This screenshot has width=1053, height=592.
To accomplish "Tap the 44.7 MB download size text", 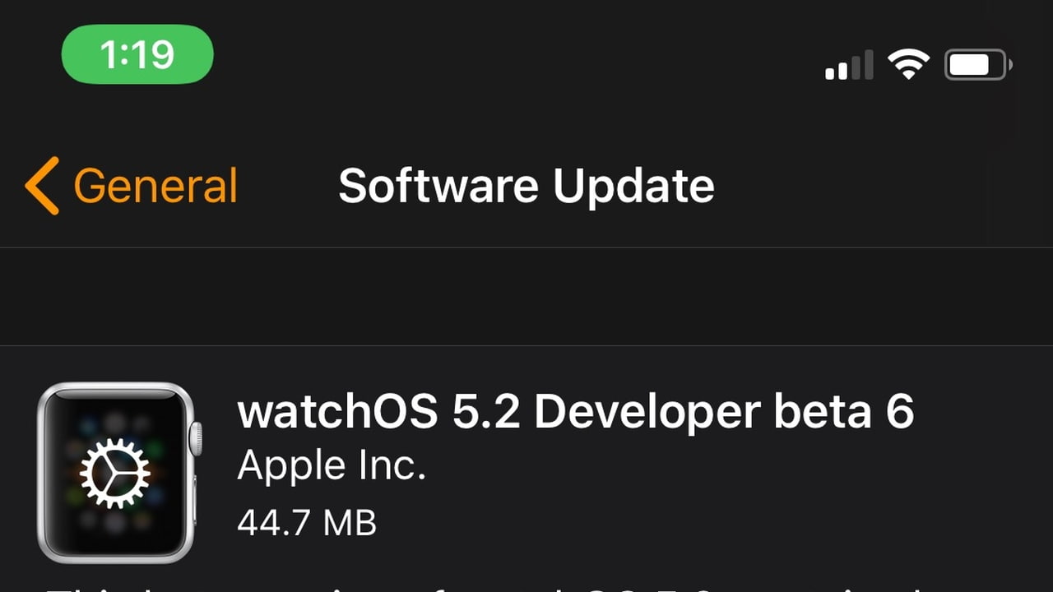I will pos(307,521).
